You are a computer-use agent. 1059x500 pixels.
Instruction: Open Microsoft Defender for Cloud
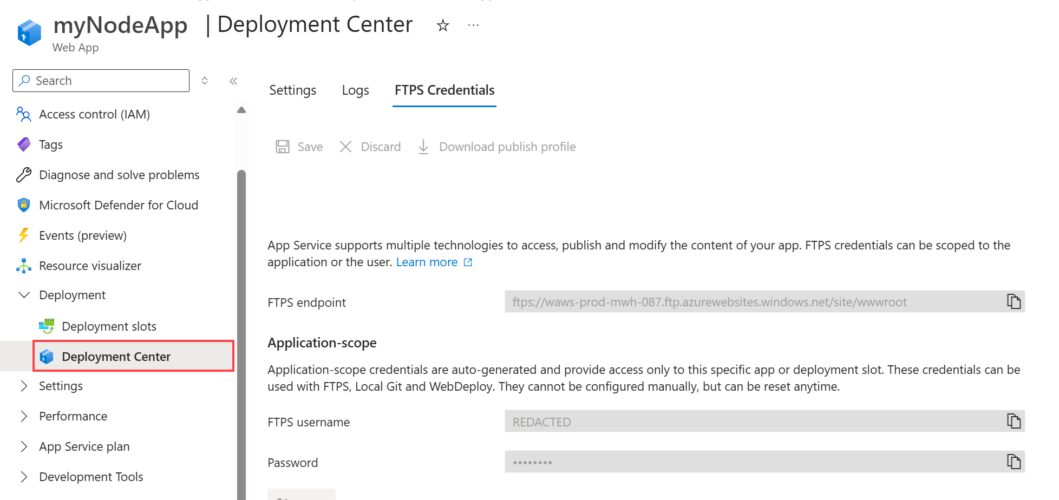(119, 205)
